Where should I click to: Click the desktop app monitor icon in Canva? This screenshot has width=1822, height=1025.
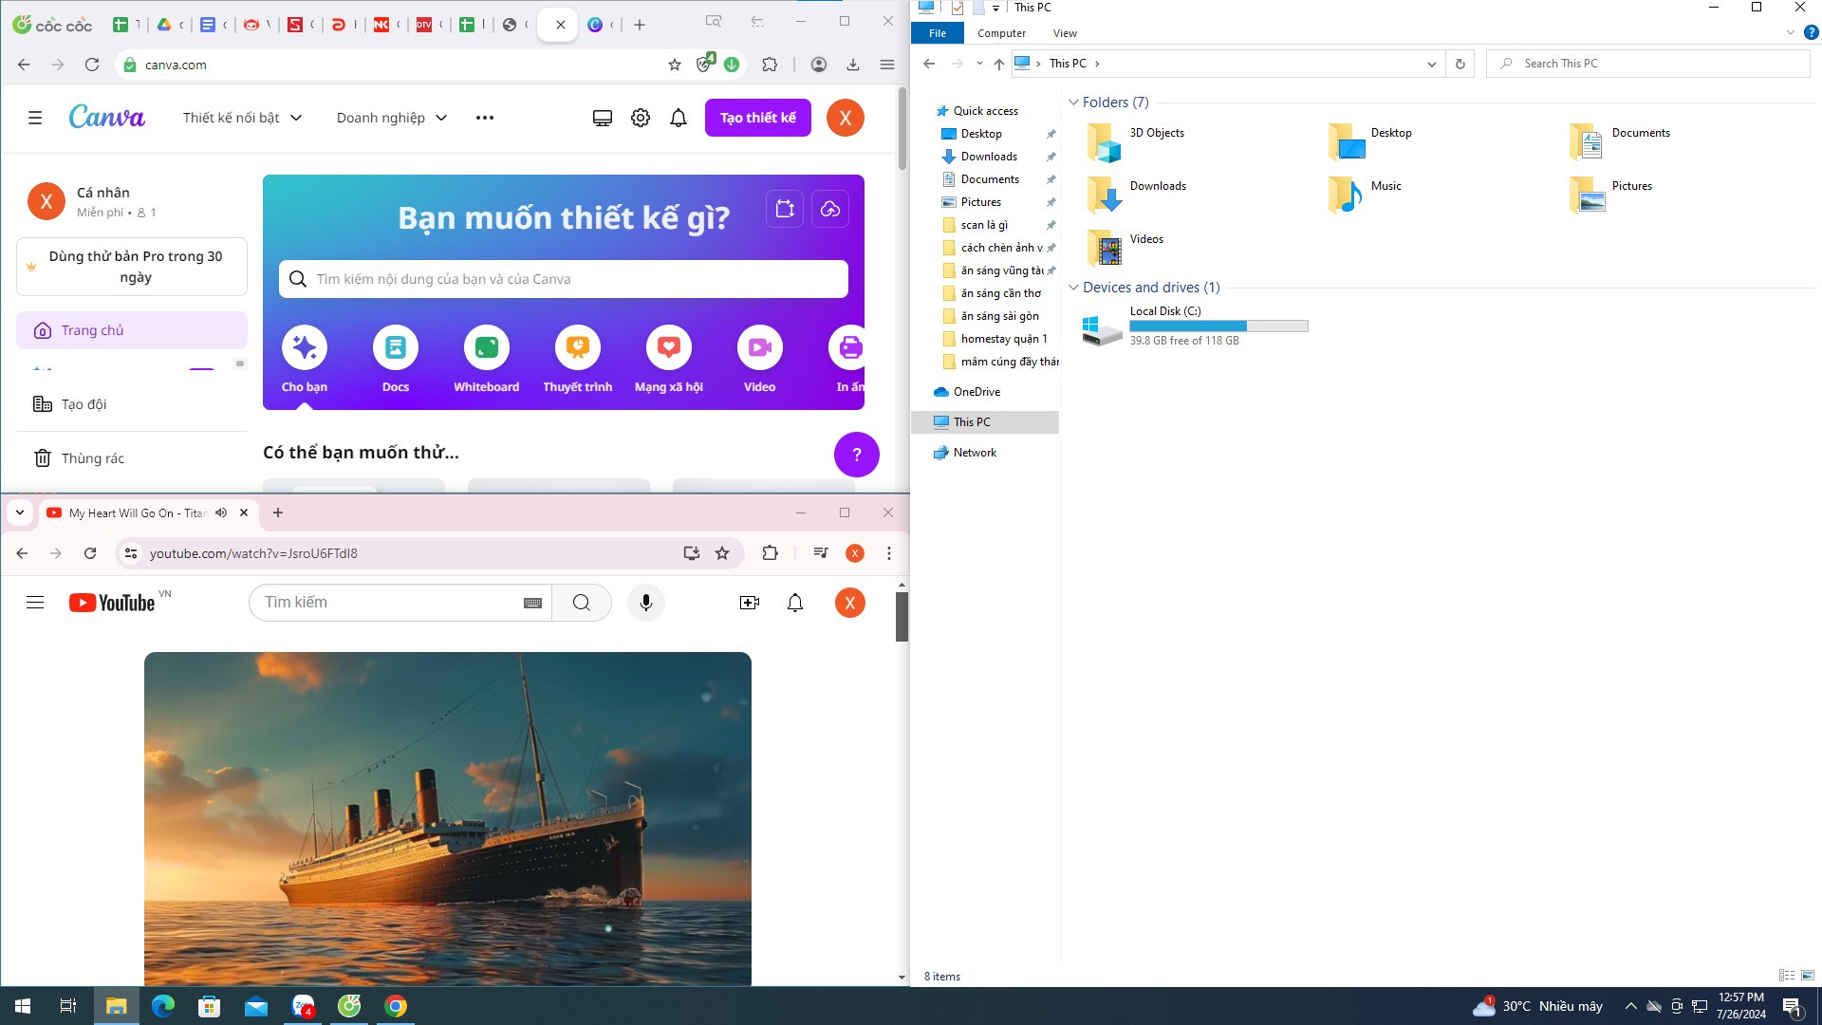pos(603,118)
